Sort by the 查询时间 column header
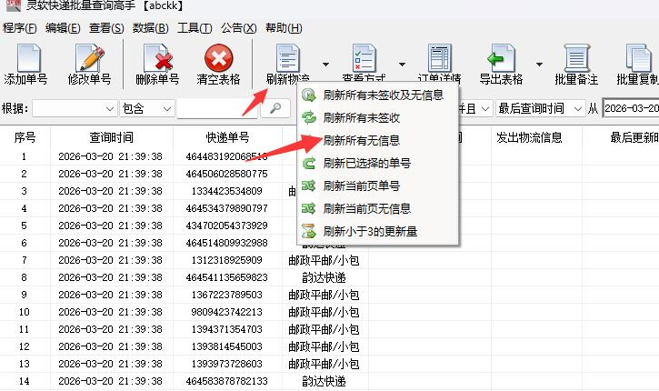 pyautogui.click(x=111, y=137)
